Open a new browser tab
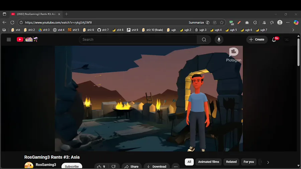Image resolution: width=301 pixels, height=169 pixels. [x=67, y=14]
